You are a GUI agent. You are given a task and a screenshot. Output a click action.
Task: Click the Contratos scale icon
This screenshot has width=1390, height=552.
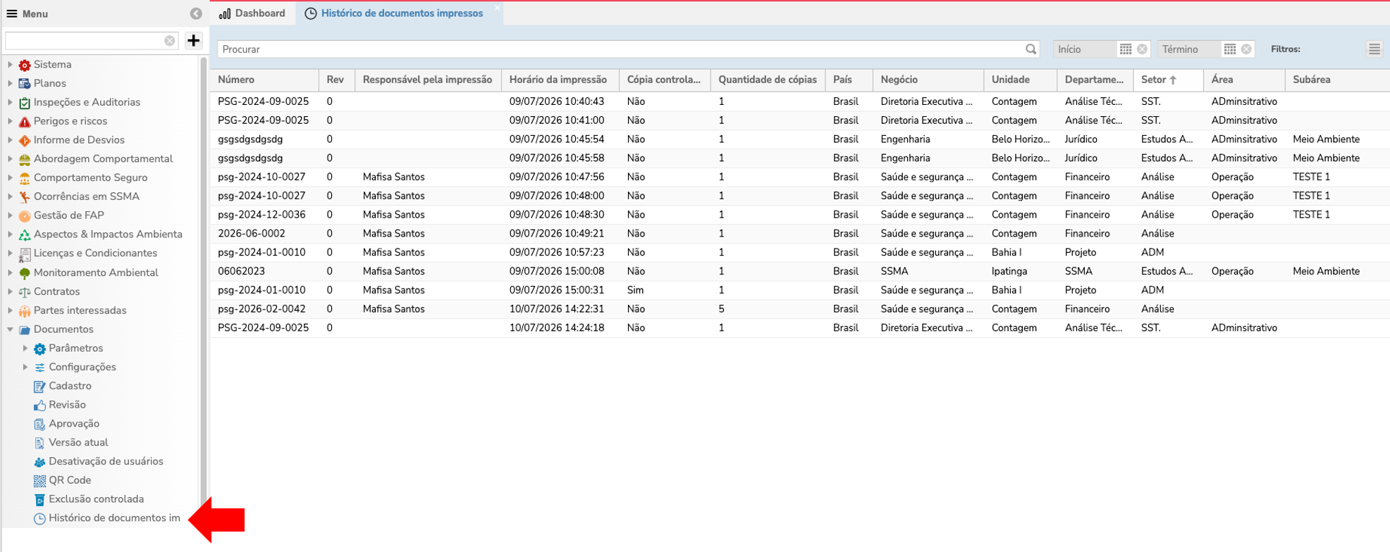pos(25,292)
